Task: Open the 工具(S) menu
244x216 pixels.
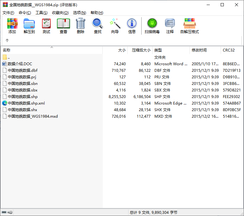Action: 41,12
